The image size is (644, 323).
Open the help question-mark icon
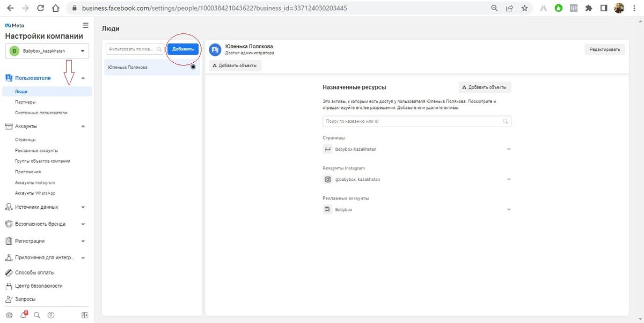click(x=51, y=315)
